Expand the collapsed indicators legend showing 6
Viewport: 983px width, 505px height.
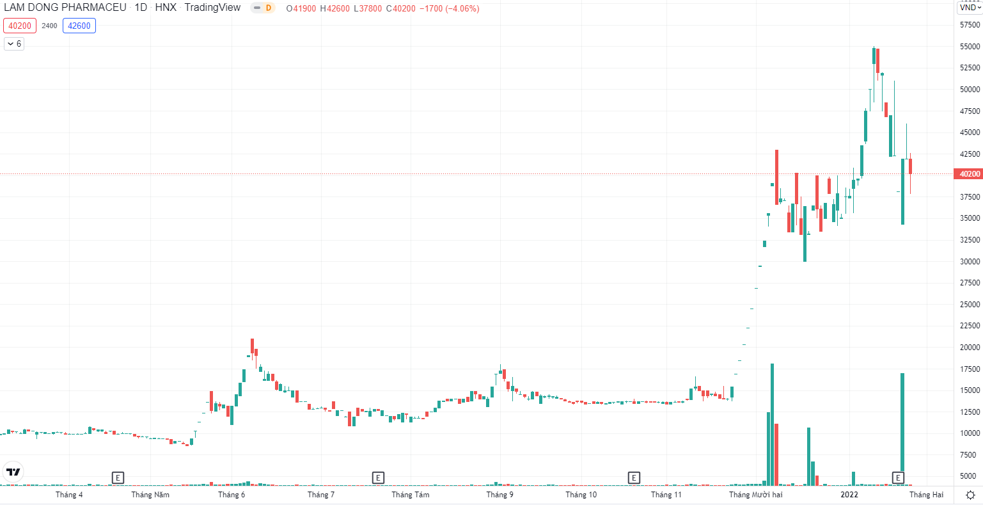(14, 44)
